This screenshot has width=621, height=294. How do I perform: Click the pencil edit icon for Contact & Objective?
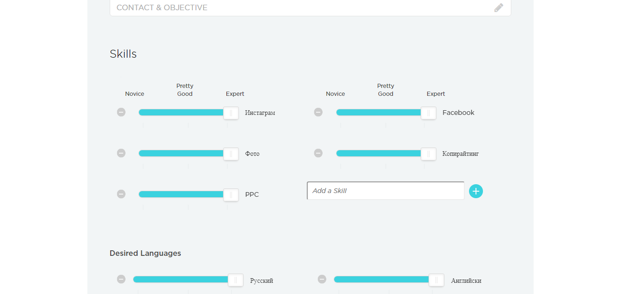(x=499, y=7)
